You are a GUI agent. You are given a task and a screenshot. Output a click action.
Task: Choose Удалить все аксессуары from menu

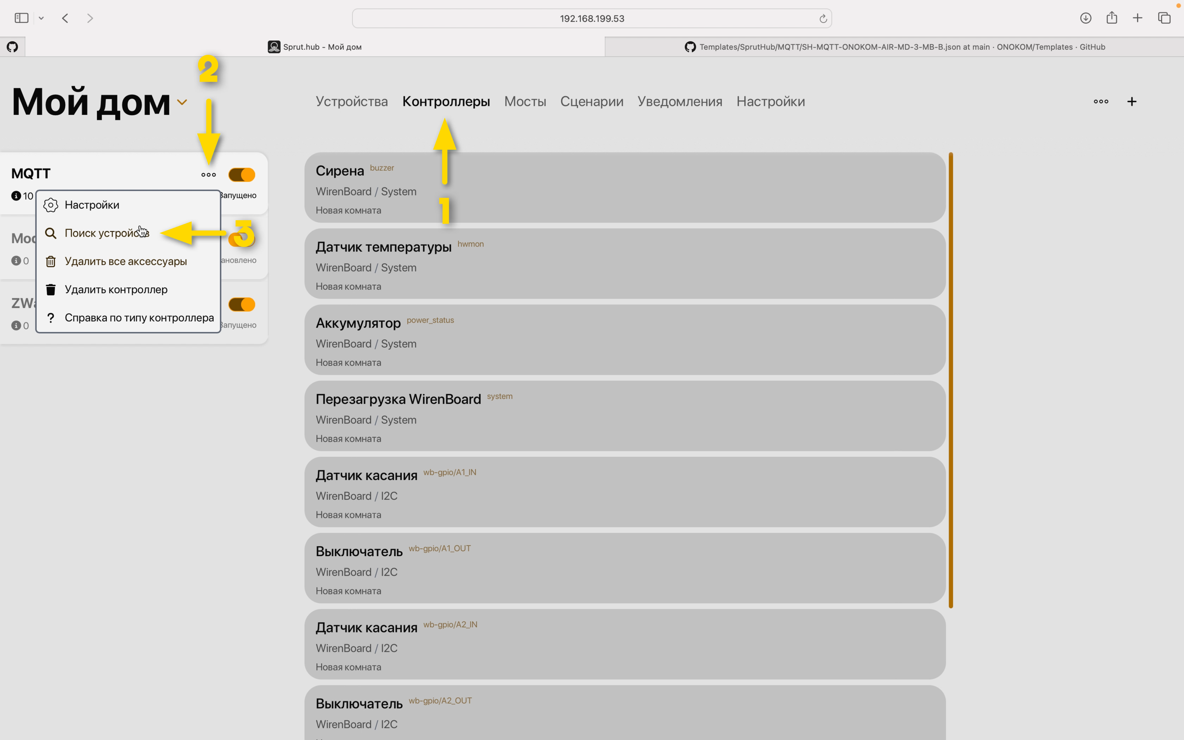pyautogui.click(x=125, y=262)
